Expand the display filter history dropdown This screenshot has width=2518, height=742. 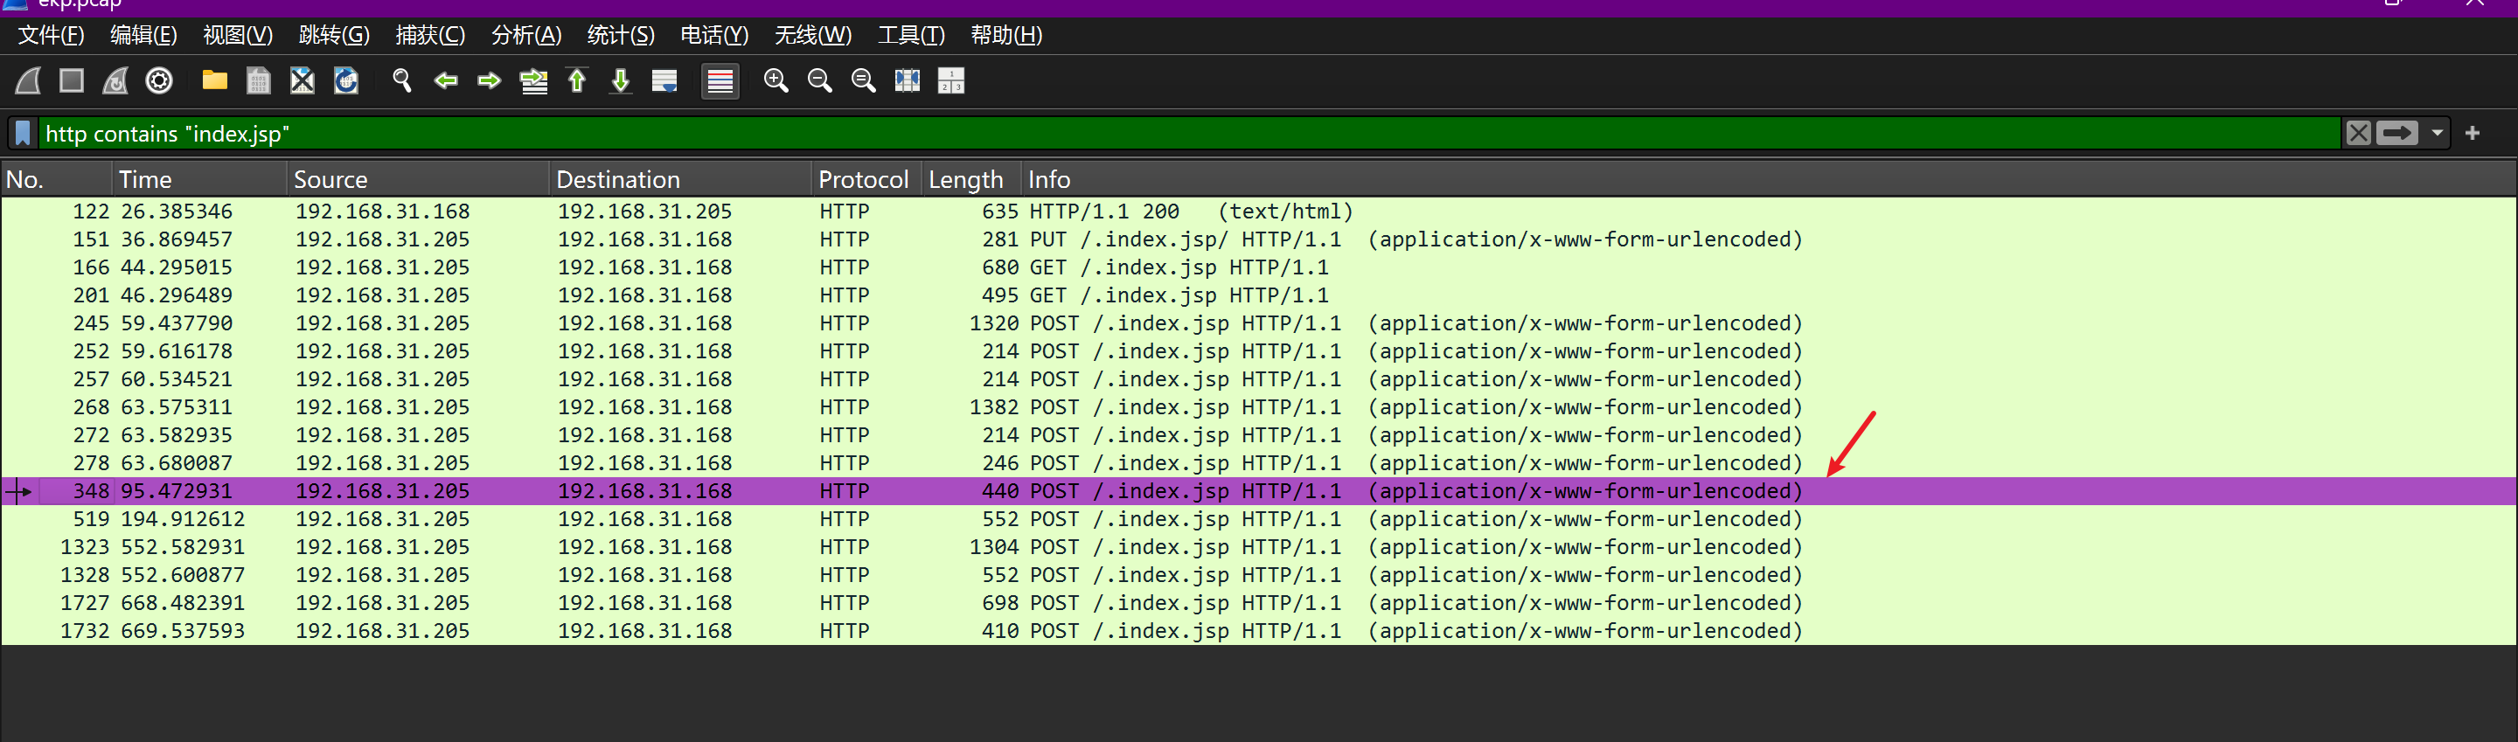coord(2437,133)
